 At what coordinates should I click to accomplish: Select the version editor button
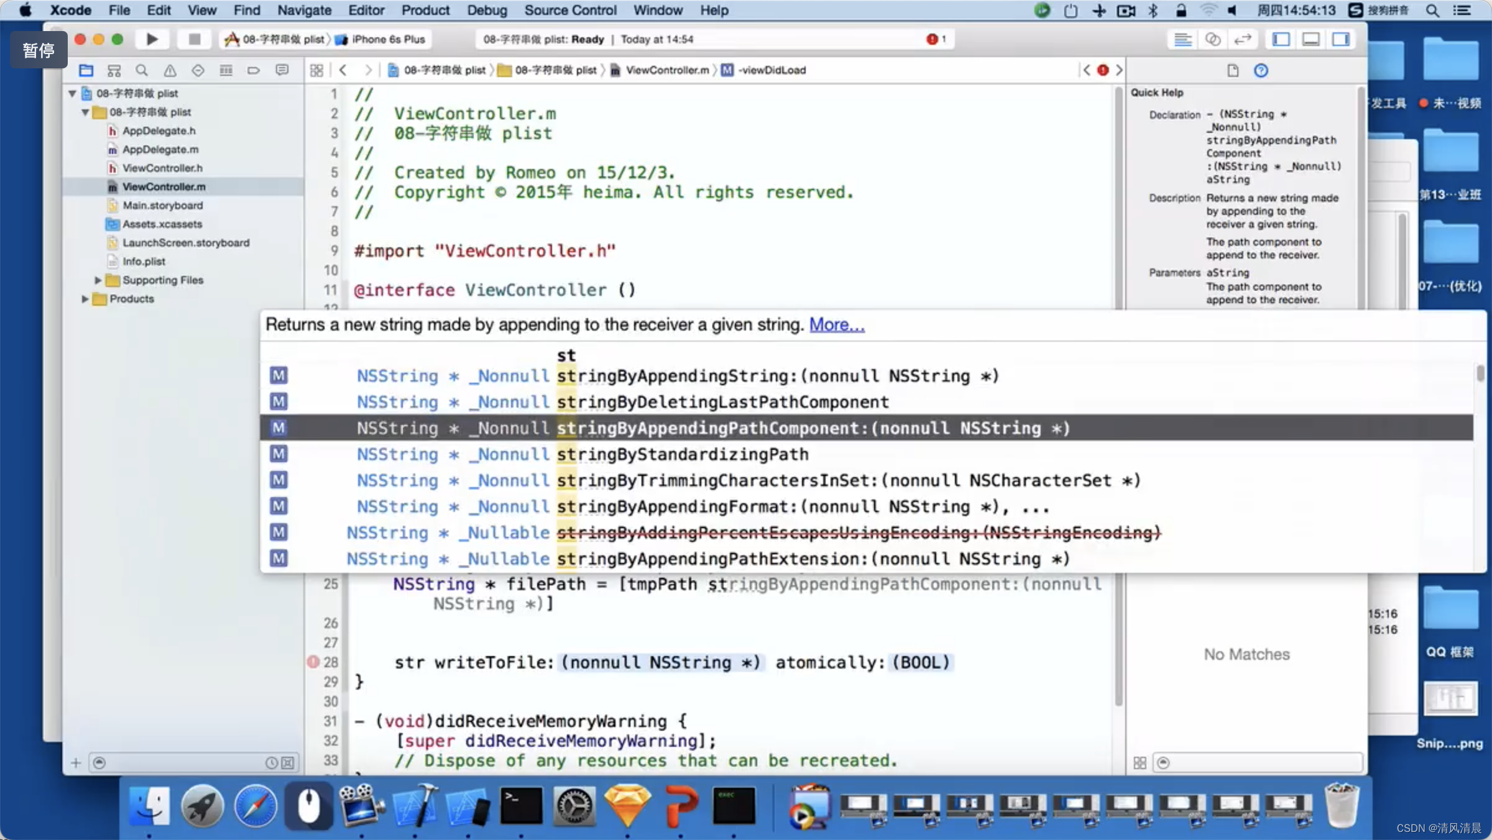point(1242,39)
